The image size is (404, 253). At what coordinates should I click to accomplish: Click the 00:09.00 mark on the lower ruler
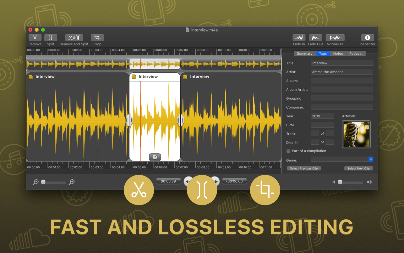(x=224, y=167)
